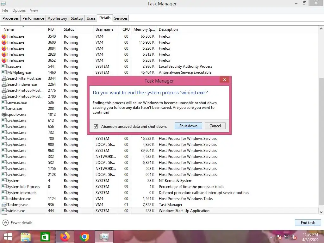Click the 'Windows Start-Up Application' description

tap(184, 210)
